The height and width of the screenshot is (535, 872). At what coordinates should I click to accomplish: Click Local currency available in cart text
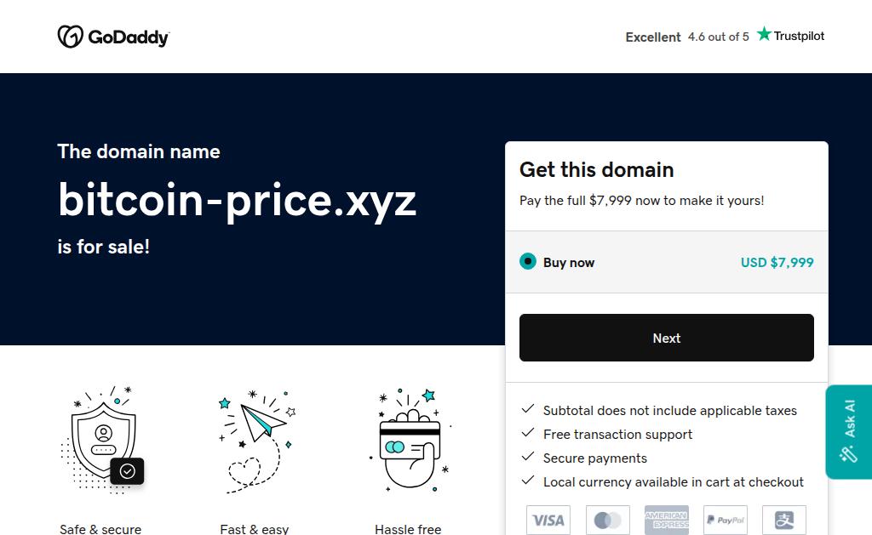point(674,481)
